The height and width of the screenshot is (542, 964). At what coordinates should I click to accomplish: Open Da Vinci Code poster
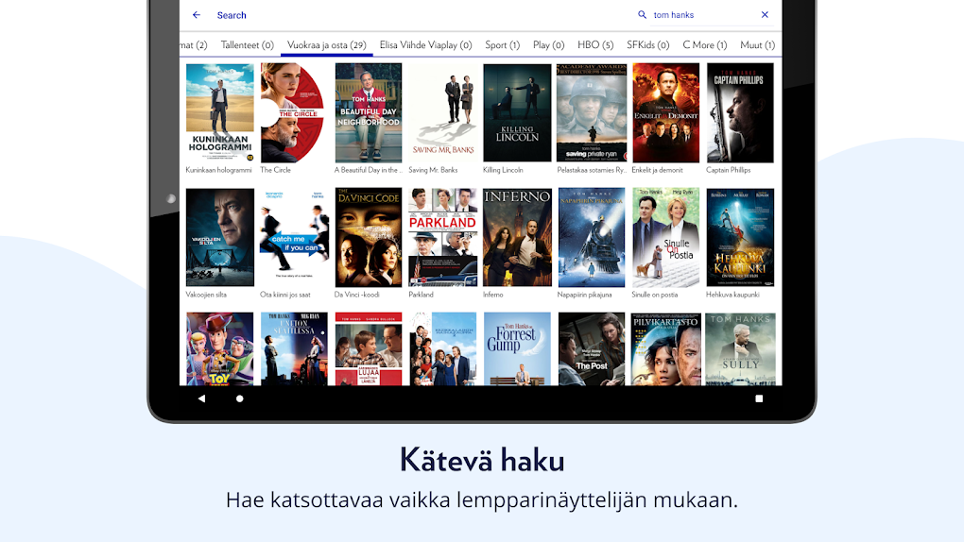(369, 237)
